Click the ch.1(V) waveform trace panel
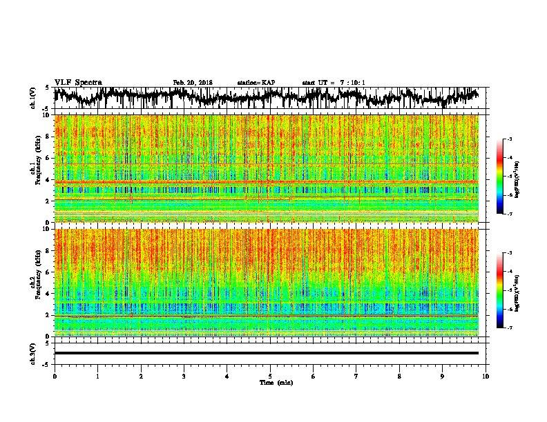Viewport: 547px width, 422px height. 270,97
